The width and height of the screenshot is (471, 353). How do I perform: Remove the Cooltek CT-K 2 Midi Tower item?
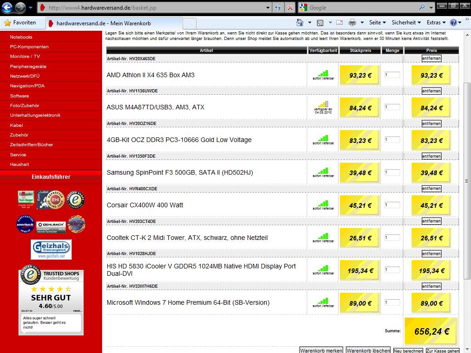[431, 221]
